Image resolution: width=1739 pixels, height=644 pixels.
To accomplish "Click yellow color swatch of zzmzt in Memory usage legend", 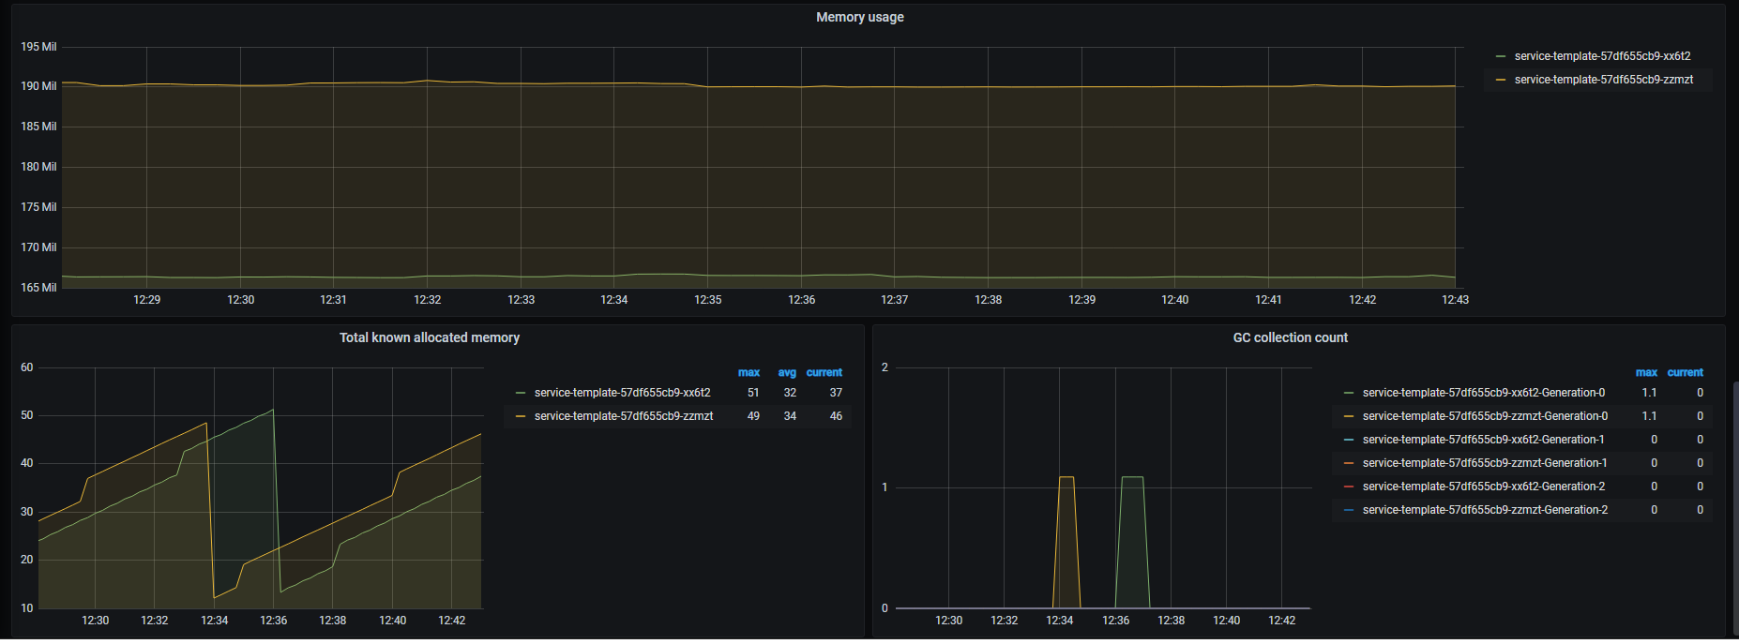I will 1501,80.
